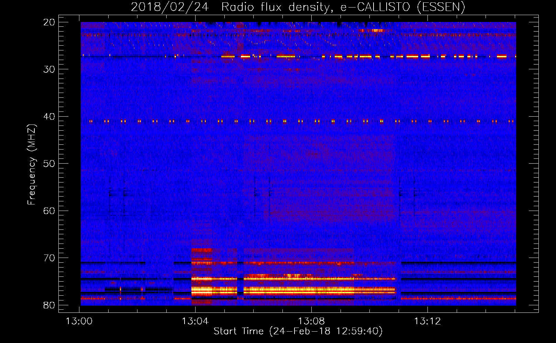The width and height of the screenshot is (556, 343).
Task: Click the frequency tick label '80'
Action: [x=49, y=305]
